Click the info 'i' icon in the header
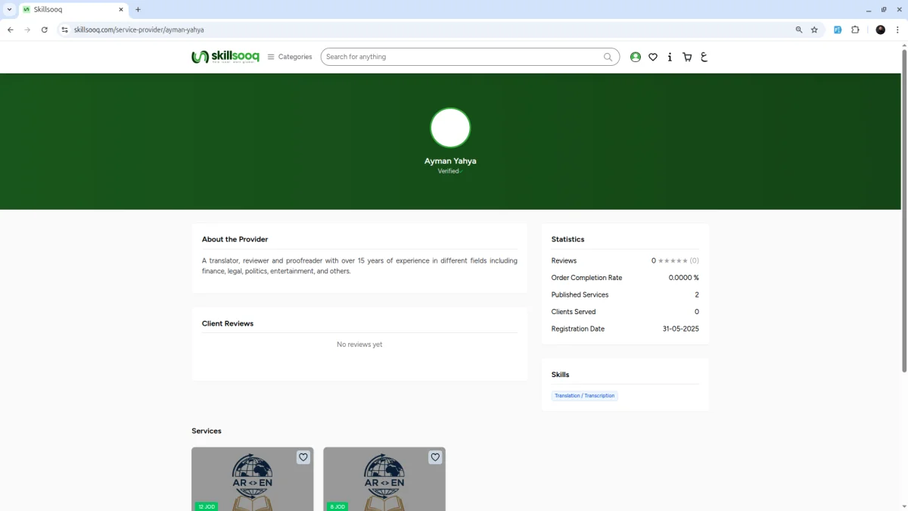 (670, 57)
